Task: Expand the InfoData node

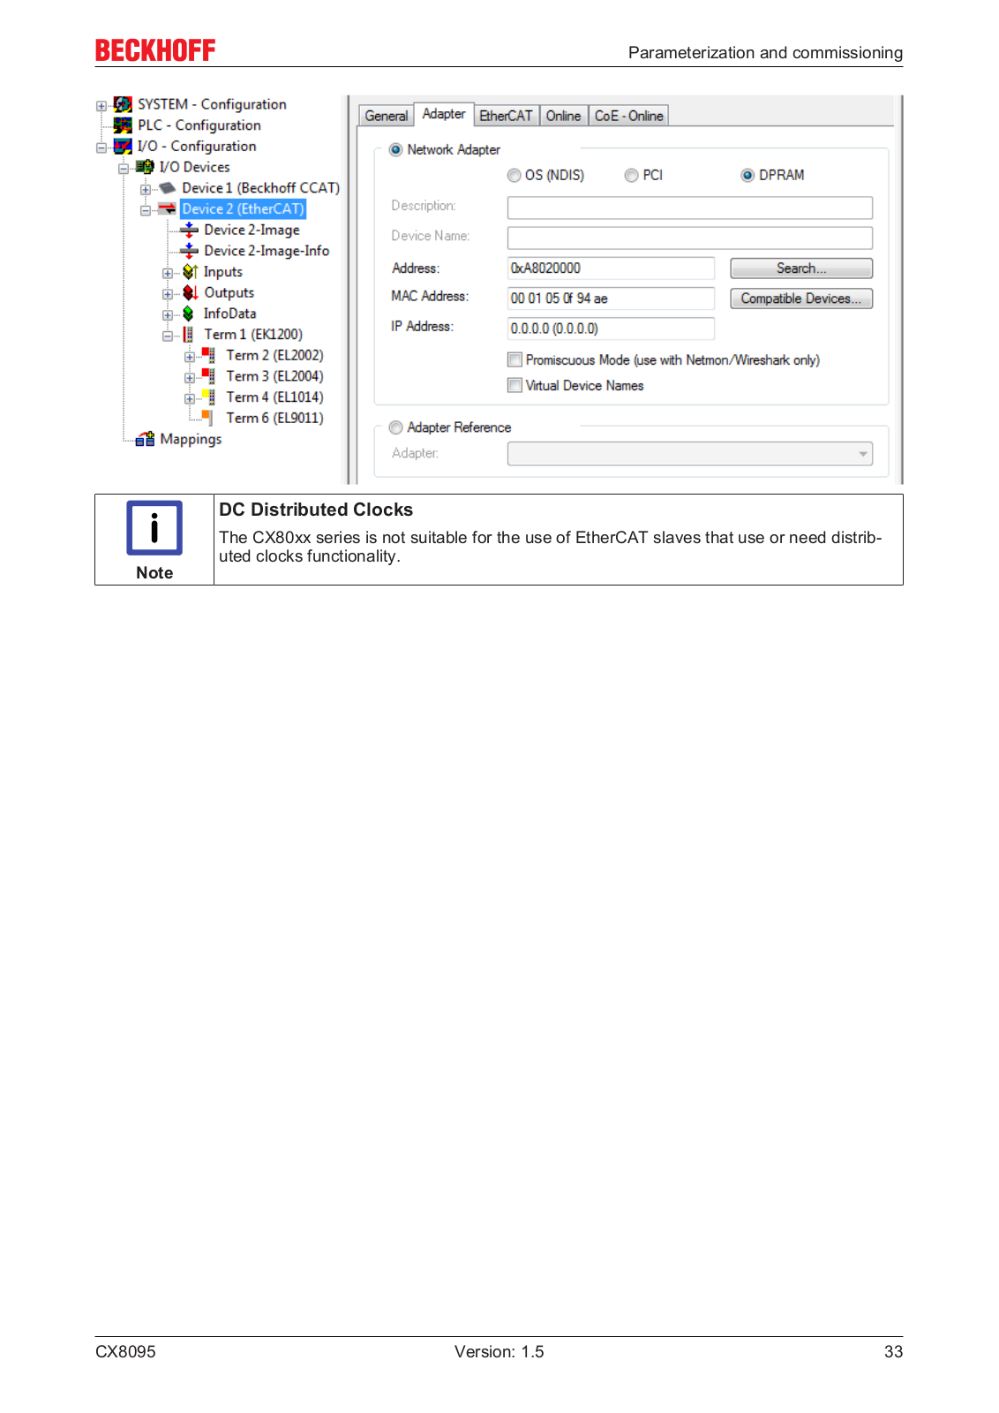Action: pyautogui.click(x=168, y=315)
